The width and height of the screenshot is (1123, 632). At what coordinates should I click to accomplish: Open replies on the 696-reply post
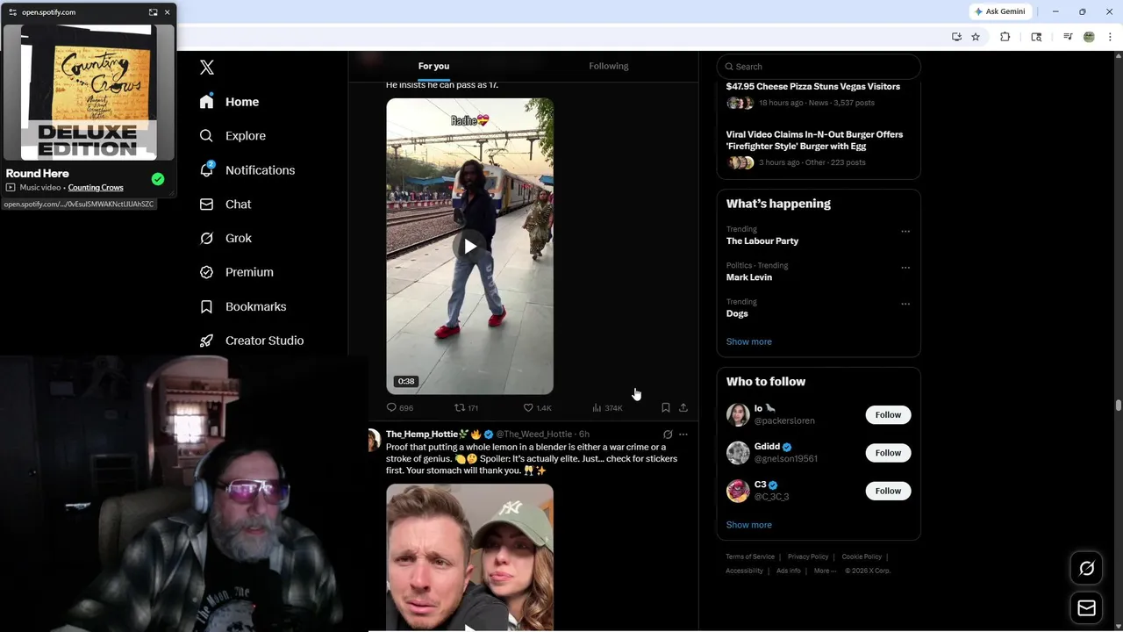pos(400,408)
